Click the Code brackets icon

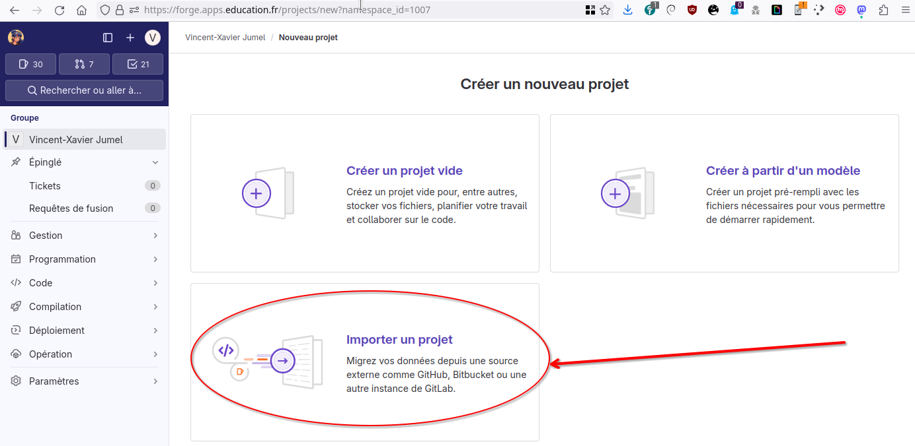pyautogui.click(x=16, y=283)
